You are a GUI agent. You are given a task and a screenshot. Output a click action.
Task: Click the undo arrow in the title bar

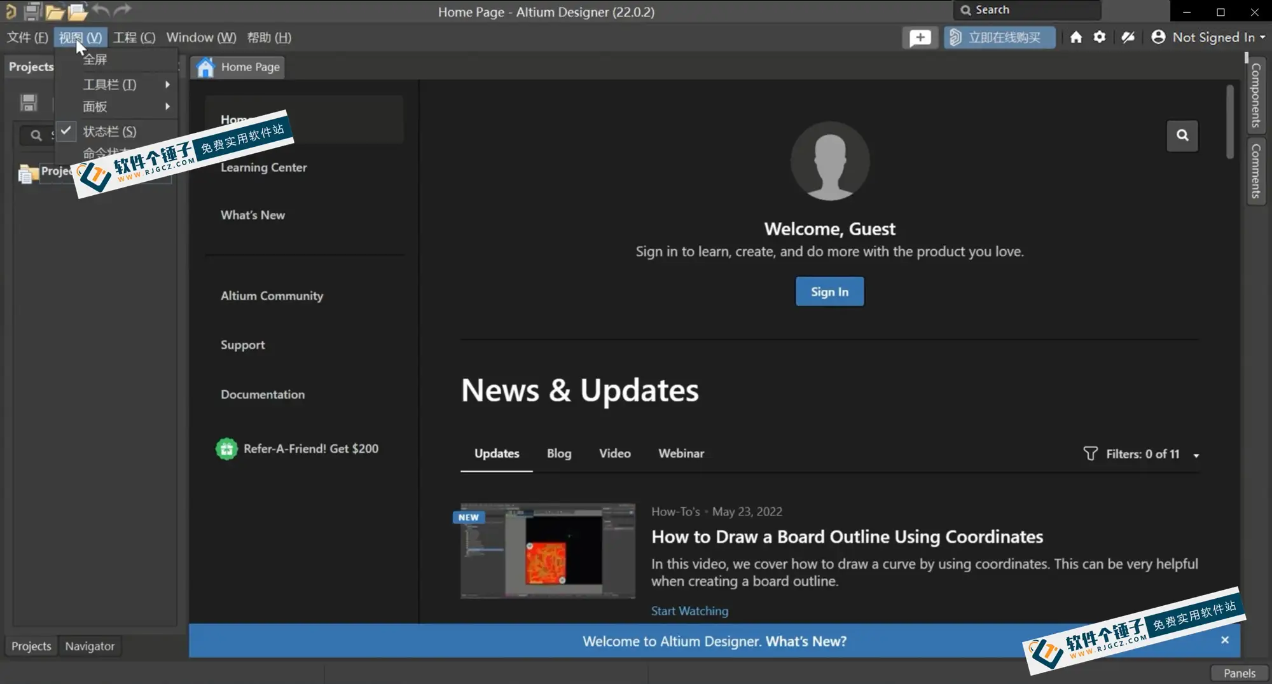[x=100, y=10]
